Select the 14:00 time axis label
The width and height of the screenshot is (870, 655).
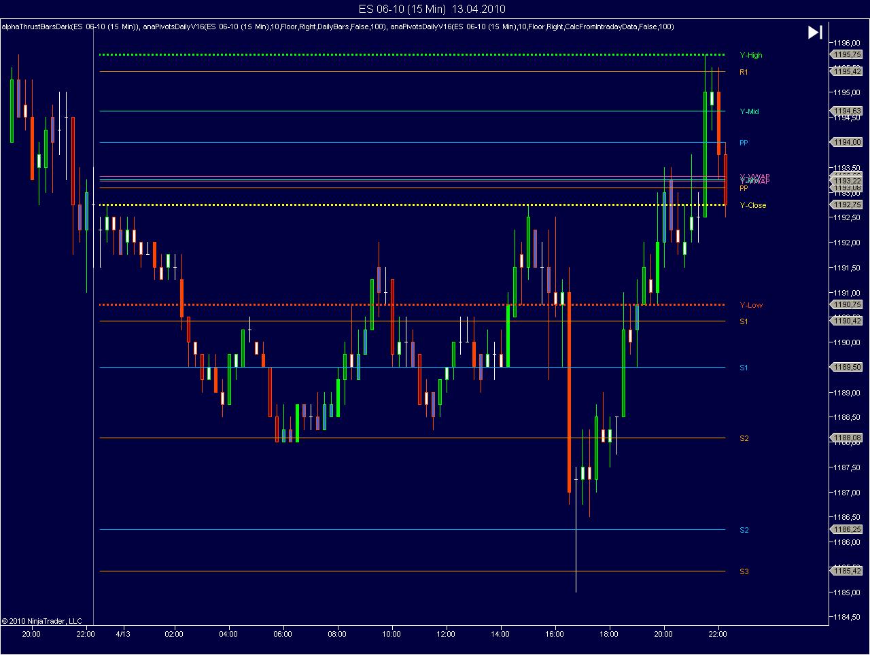[500, 635]
